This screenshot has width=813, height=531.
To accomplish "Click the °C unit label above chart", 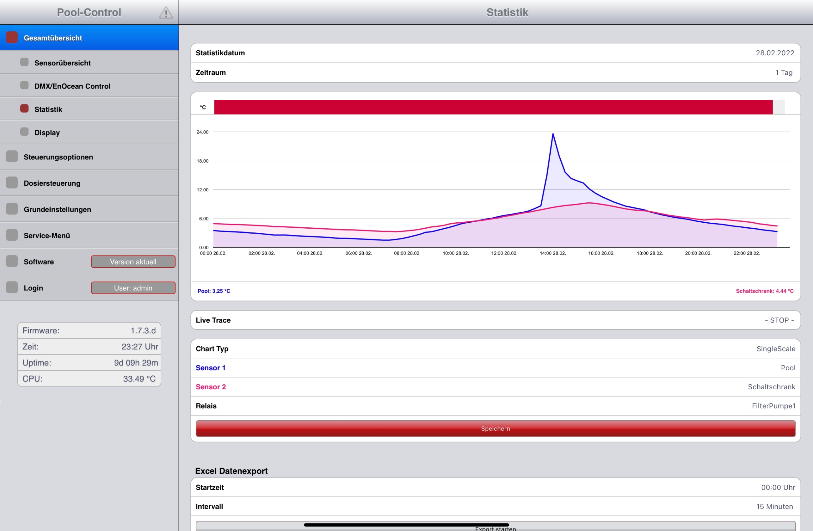I will point(203,107).
